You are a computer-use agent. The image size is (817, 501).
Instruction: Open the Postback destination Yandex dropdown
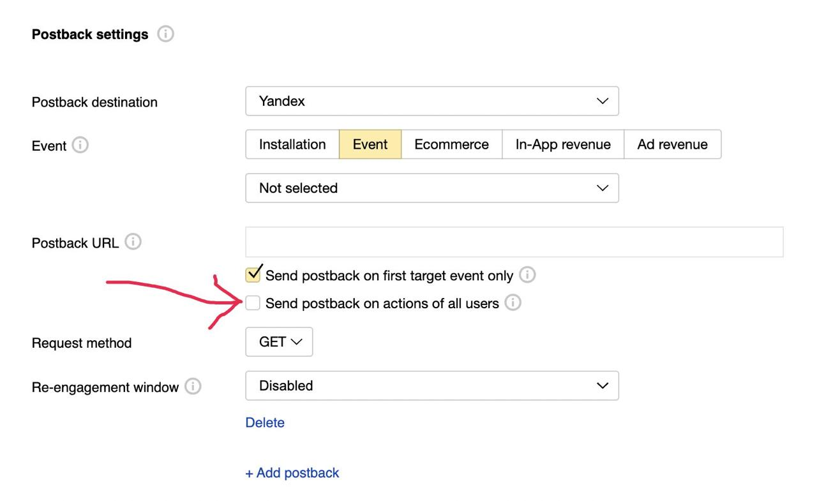click(x=431, y=101)
